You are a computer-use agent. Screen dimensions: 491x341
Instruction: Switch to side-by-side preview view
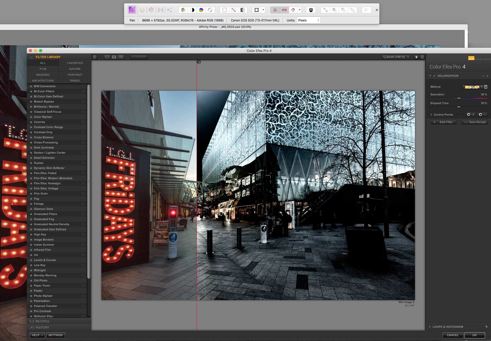121,57
